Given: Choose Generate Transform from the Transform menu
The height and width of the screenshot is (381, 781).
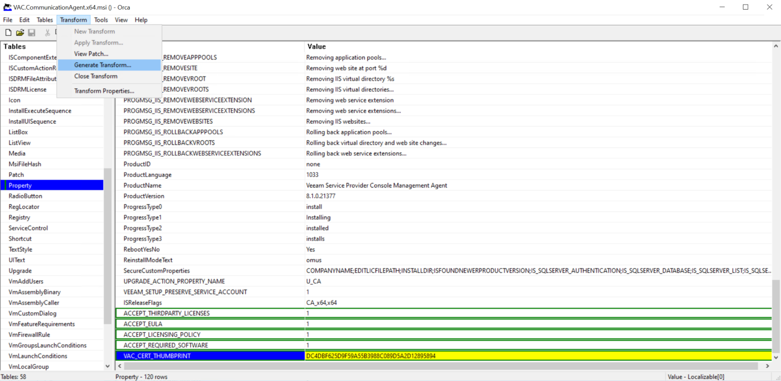Looking at the screenshot, I should [x=103, y=65].
